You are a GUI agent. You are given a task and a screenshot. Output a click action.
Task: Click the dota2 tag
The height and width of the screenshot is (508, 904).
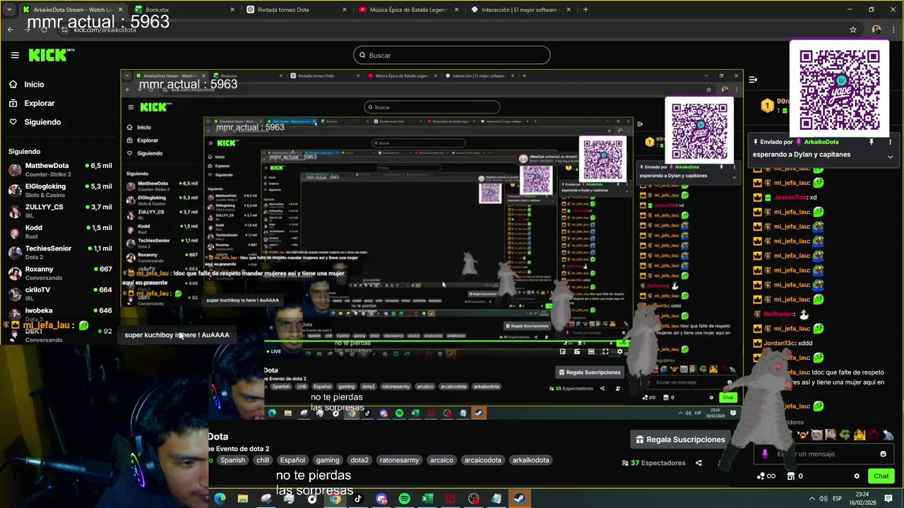359,460
